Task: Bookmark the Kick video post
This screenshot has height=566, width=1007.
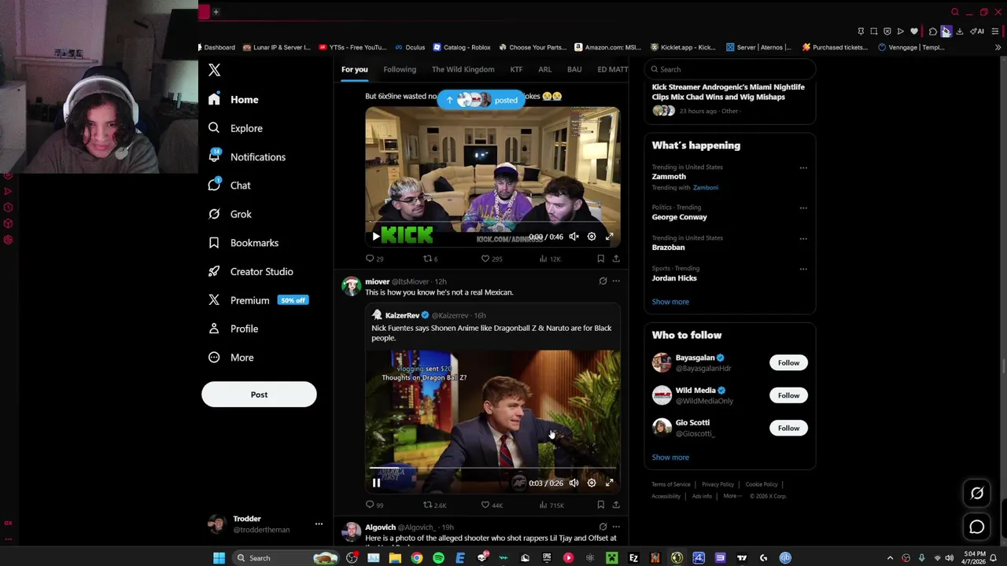Action: click(600, 259)
